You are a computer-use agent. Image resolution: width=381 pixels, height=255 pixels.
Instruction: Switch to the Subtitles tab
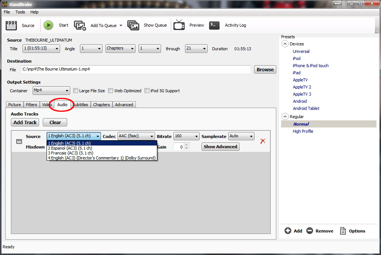coord(81,105)
